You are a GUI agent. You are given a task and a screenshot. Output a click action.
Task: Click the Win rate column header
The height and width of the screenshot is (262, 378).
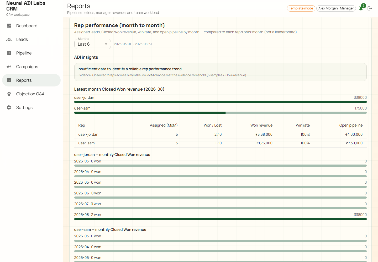303,125
